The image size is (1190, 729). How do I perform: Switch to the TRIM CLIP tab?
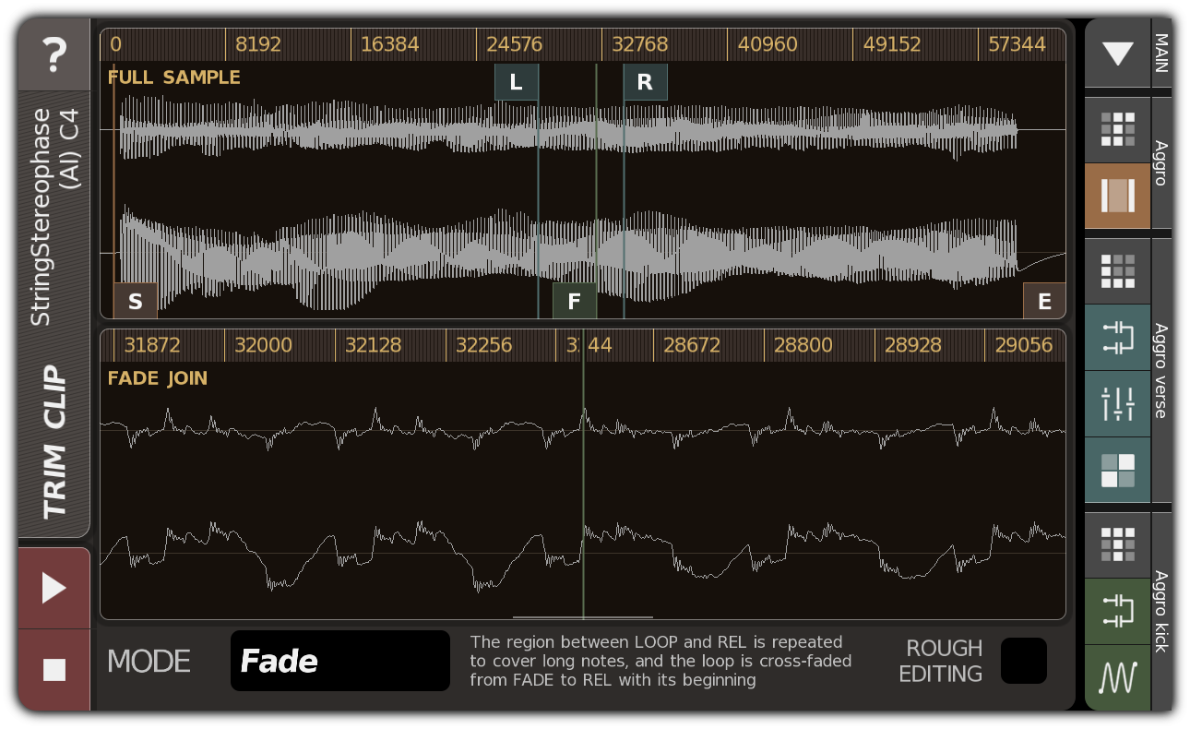point(54,442)
